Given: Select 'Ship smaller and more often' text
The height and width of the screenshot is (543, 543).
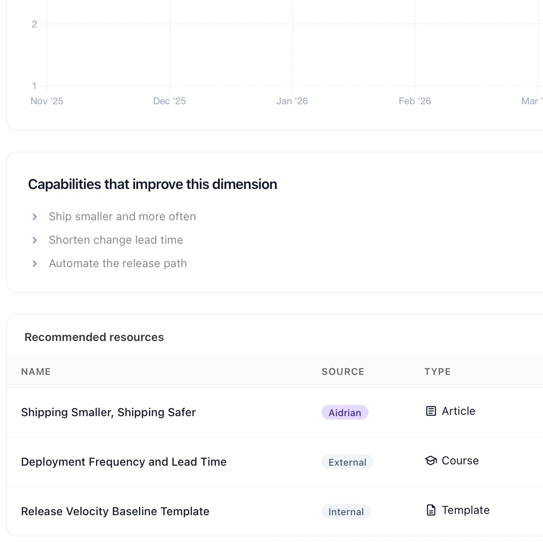Looking at the screenshot, I should click(123, 216).
